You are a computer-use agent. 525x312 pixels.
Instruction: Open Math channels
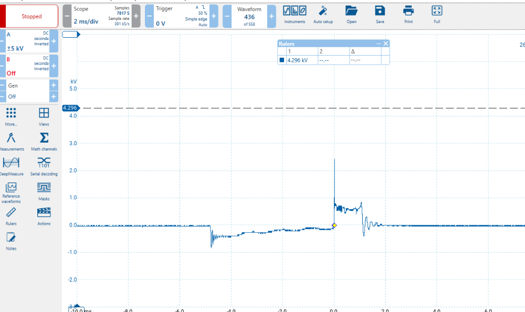44,142
